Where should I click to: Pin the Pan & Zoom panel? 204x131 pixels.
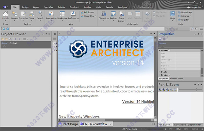(199, 85)
